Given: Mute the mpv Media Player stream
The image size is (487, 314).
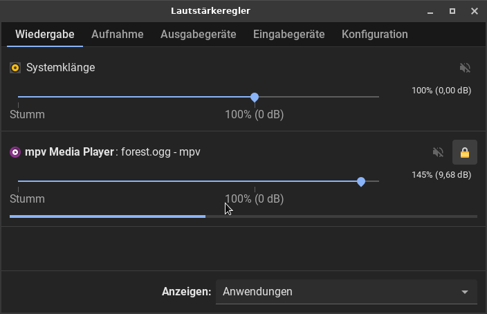Looking at the screenshot, I should (437, 152).
